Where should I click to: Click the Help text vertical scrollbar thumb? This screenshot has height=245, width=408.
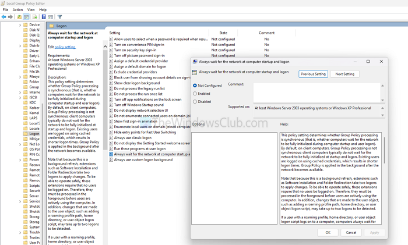click(384, 150)
